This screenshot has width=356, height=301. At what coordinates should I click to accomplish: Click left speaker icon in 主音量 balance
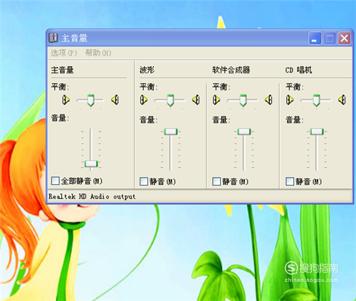66,100
